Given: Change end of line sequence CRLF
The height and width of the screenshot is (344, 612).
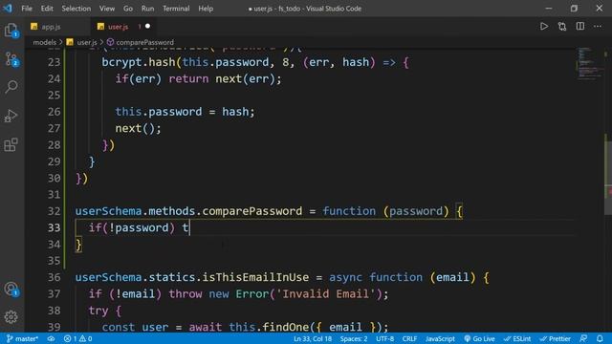Looking at the screenshot, I should [409, 338].
